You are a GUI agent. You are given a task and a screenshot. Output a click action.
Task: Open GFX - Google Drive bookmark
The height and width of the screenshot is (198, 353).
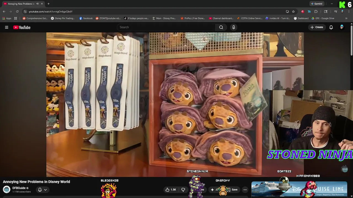pyautogui.click(x=323, y=18)
